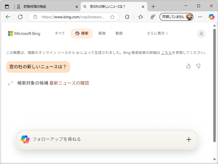Select the 窓の杜の新しいニュースは？ tab
This screenshot has height=164, width=218.
pos(114,7)
